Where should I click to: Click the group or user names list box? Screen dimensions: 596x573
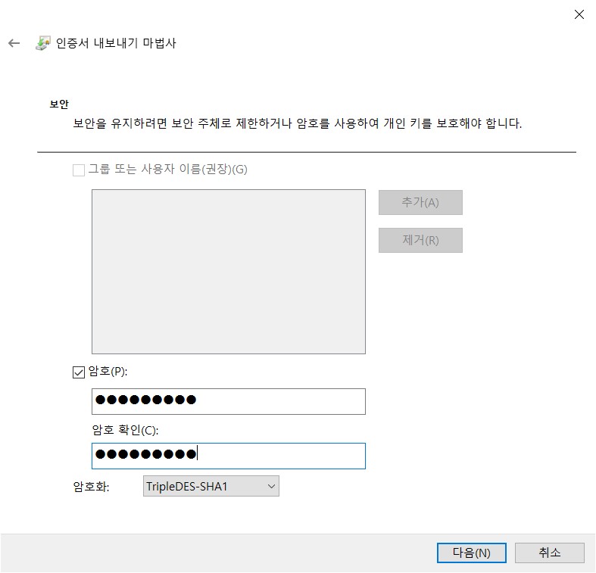(229, 272)
